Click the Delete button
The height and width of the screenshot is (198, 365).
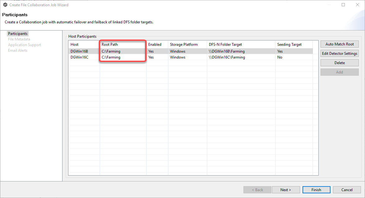(339, 63)
